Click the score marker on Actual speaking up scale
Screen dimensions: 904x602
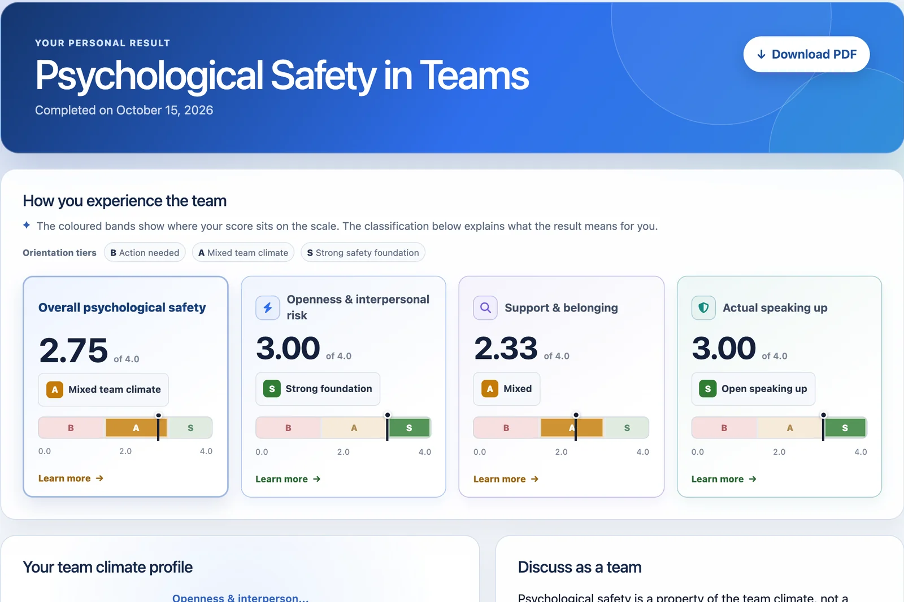823,427
